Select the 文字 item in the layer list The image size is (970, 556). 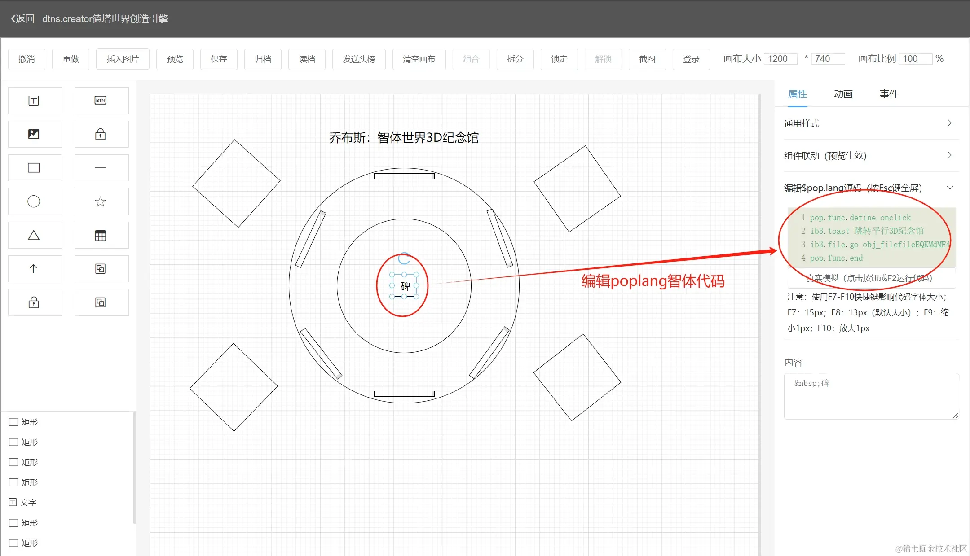point(28,503)
